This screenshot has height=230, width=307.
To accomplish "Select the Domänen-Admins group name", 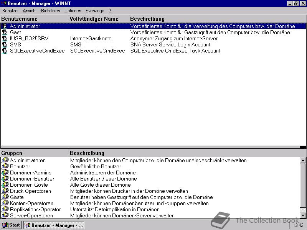I will tap(31, 173).
